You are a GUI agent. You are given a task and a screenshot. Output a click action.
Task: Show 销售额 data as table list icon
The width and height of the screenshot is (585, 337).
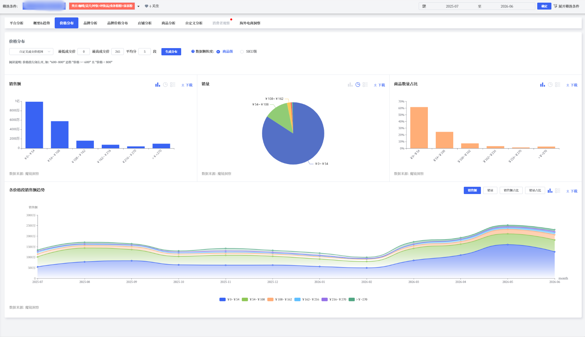173,85
